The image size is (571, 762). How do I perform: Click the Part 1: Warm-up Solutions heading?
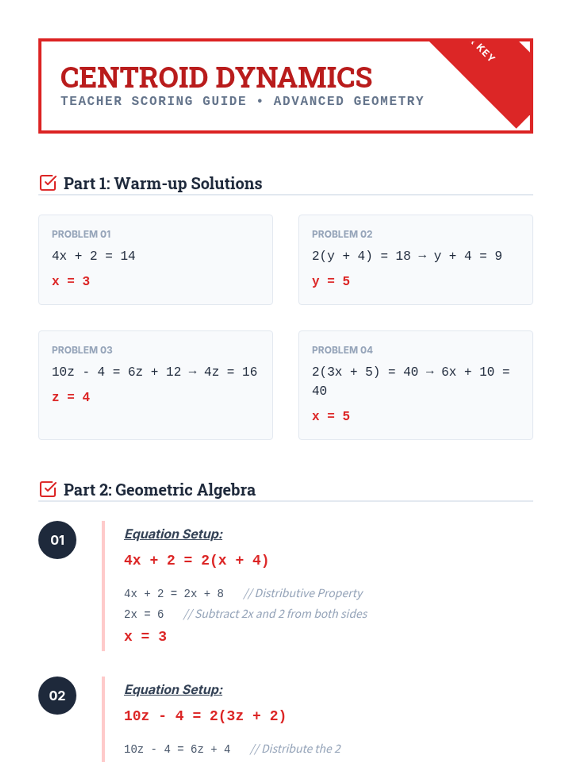(163, 183)
